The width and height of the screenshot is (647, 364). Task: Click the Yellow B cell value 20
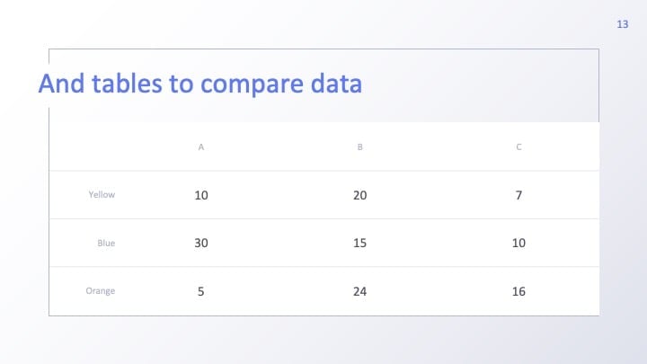click(359, 195)
